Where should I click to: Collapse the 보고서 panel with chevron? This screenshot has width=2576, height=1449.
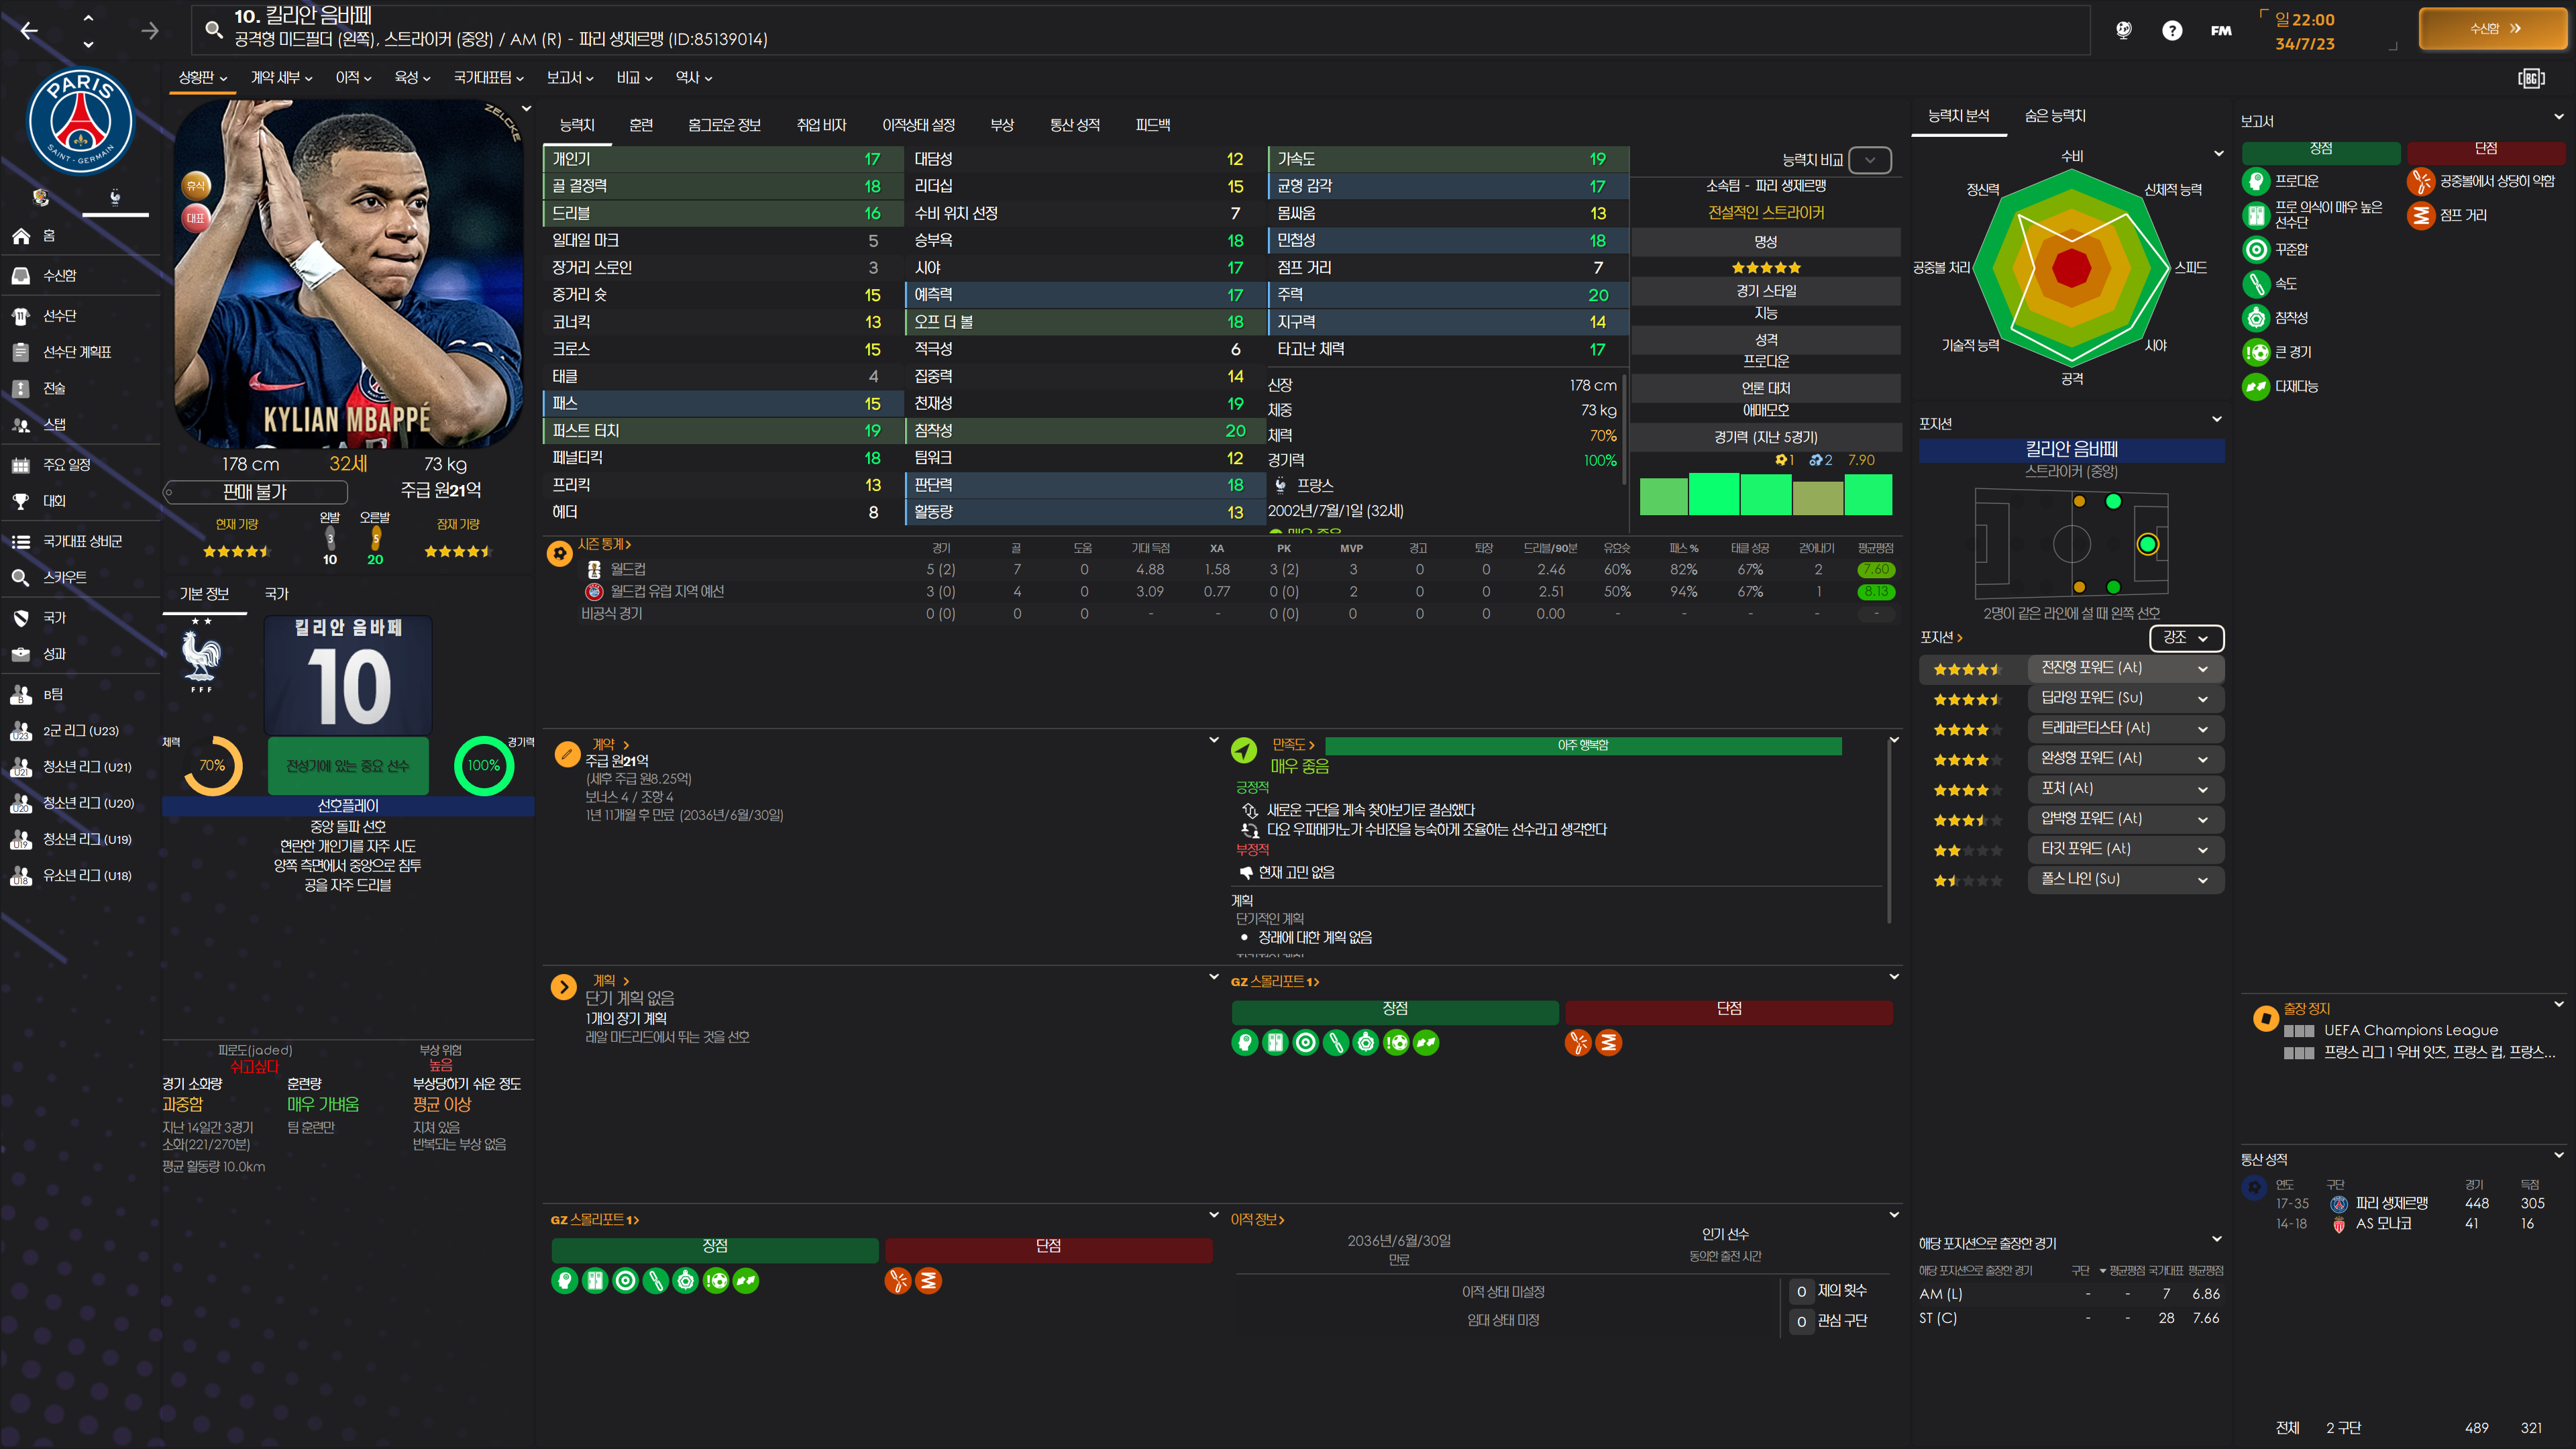coord(2559,118)
